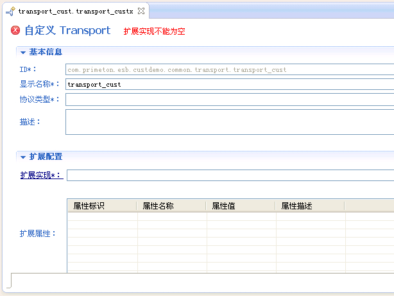Image resolution: width=394 pixels, height=296 pixels.
Task: Collapse the 扩展配置 section arrow
Action: pyautogui.click(x=23, y=157)
